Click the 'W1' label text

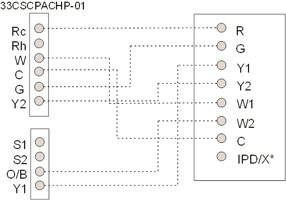coord(245,104)
